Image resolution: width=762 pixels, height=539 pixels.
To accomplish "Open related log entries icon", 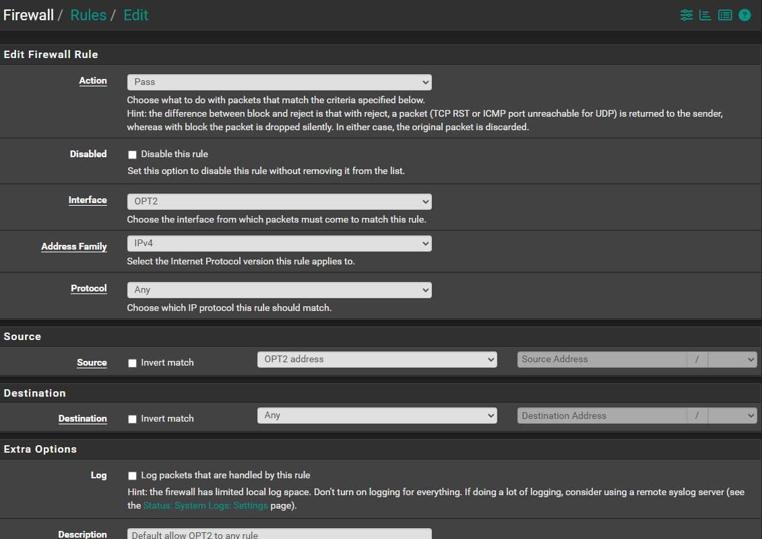I will pyautogui.click(x=725, y=15).
